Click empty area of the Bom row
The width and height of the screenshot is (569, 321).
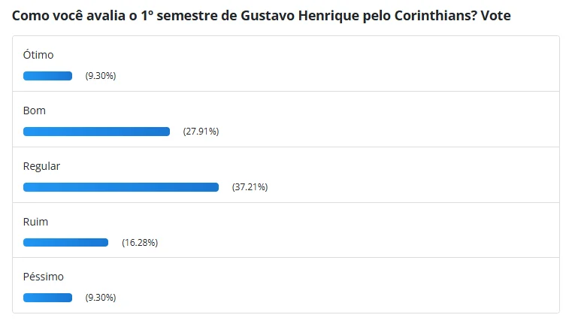tap(381, 120)
